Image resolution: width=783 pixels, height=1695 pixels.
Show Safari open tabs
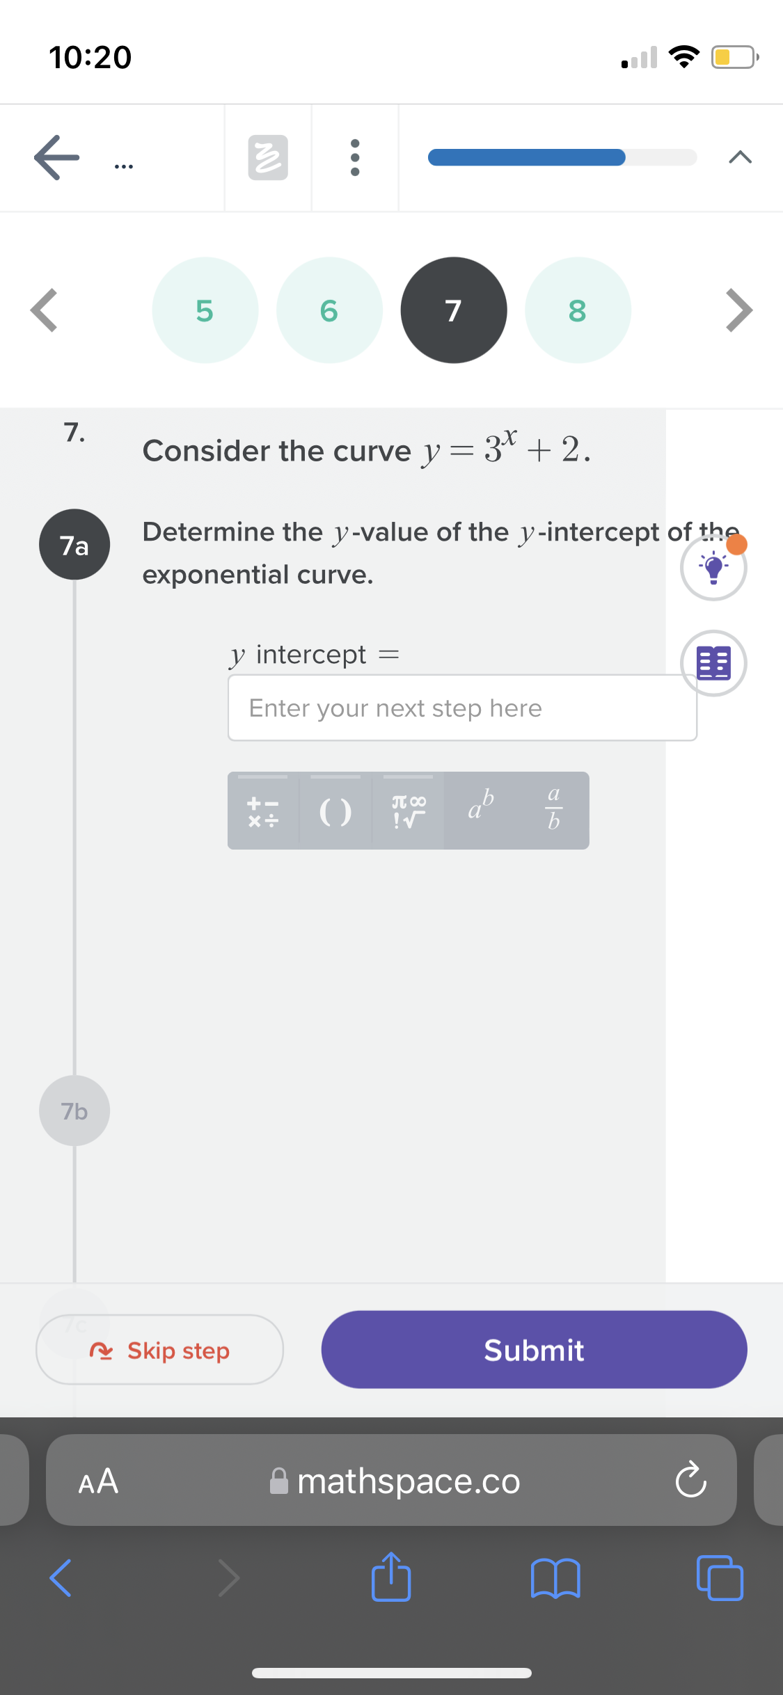[x=720, y=1577]
